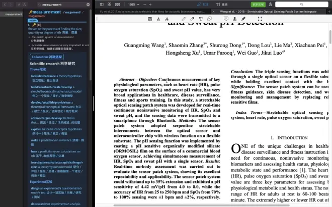This screenshot has width=332, height=207.
Task: Increase Dictionary font size with large A
Action: (x=25, y=5)
